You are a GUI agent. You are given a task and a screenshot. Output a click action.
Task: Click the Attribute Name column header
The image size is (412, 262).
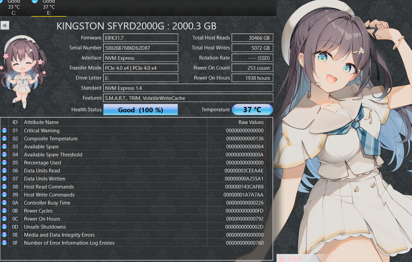tap(114, 122)
